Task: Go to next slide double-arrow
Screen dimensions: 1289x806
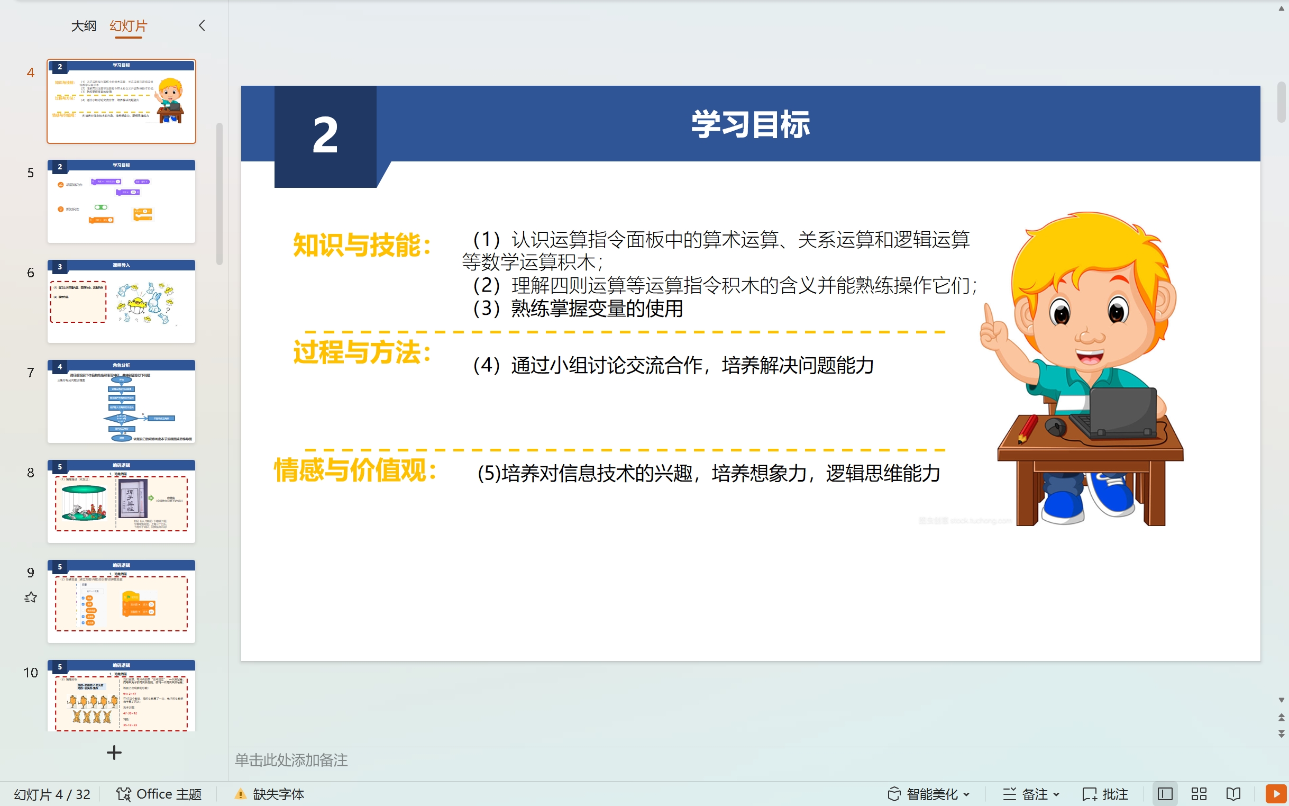Action: (1281, 734)
